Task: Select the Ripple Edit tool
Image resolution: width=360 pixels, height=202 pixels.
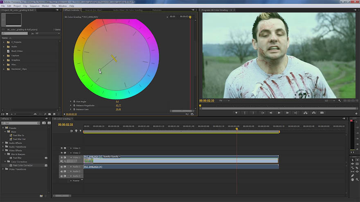Action: [x=352, y=164]
